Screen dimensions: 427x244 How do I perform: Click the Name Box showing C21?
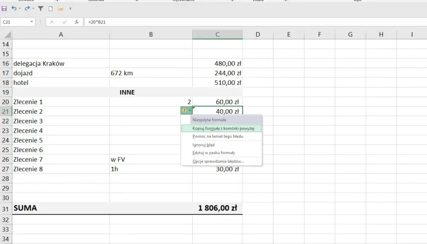pyautogui.click(x=15, y=22)
